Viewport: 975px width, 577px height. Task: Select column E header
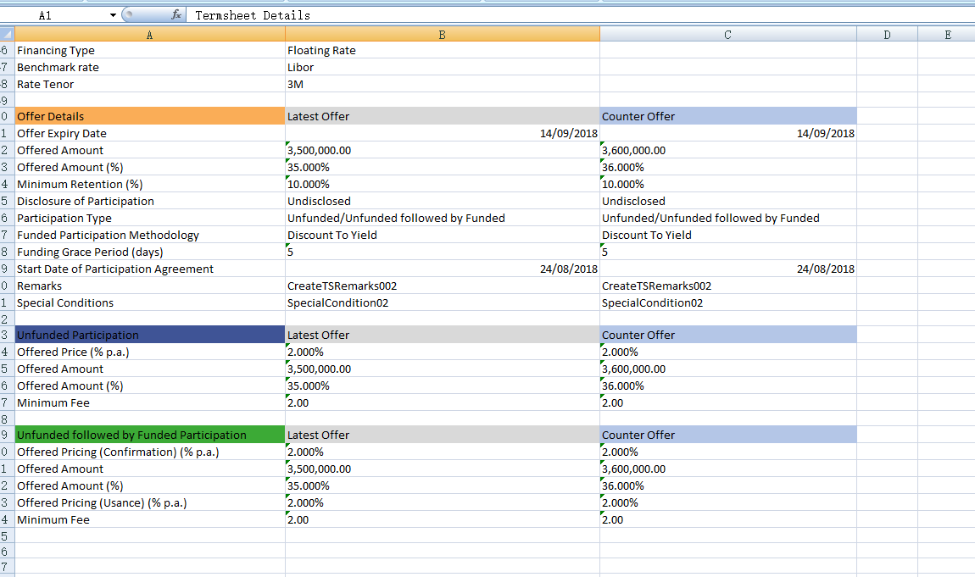(947, 34)
